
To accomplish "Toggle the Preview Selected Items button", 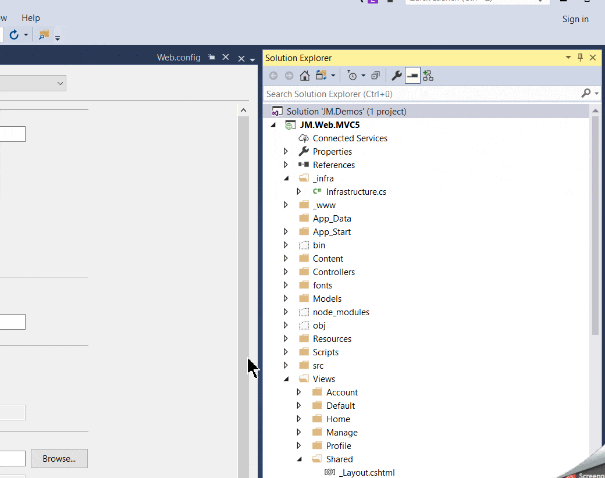I will (412, 76).
